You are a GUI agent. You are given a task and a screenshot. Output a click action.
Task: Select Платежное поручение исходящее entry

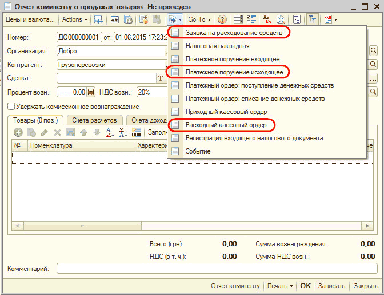click(x=234, y=72)
